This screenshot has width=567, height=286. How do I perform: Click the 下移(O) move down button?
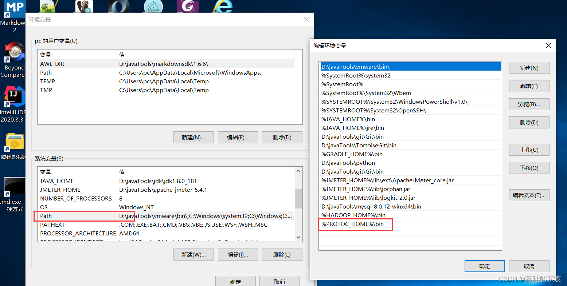(529, 168)
